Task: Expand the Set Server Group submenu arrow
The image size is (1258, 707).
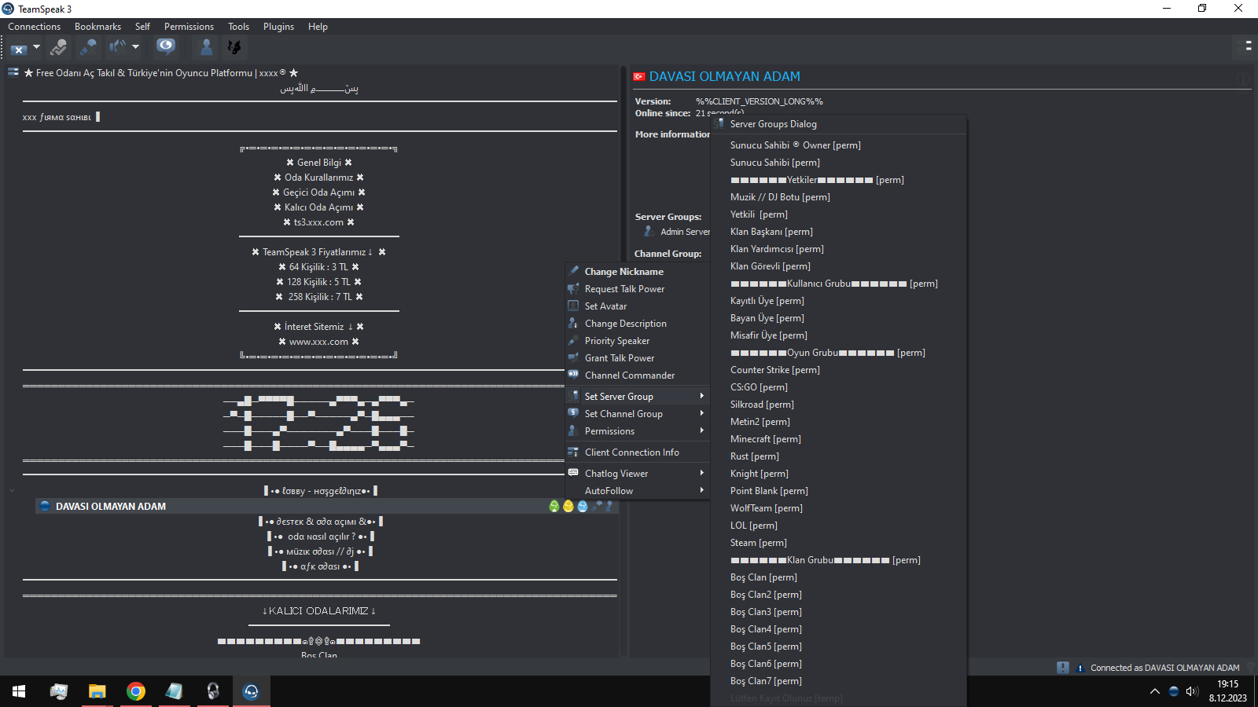Action: [701, 396]
